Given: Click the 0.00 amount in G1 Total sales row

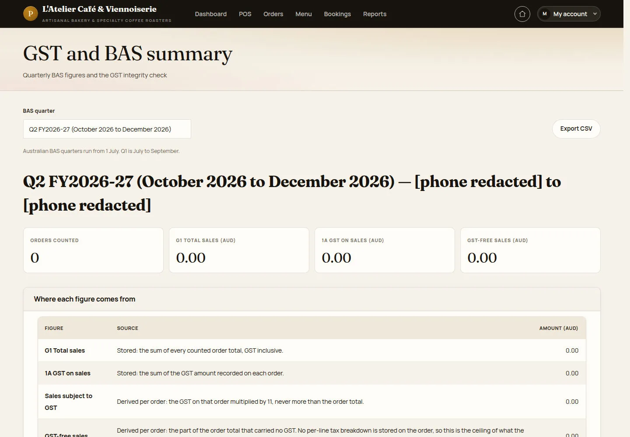Looking at the screenshot, I should click(x=572, y=350).
